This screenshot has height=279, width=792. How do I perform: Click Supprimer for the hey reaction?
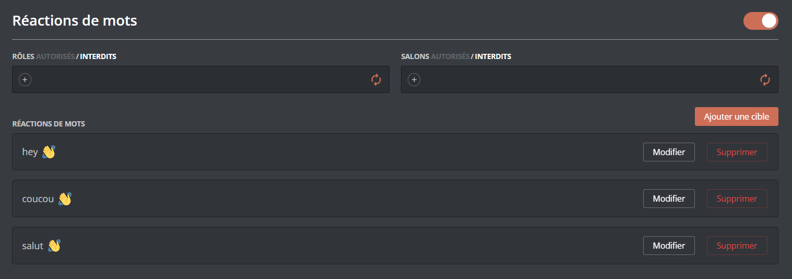pyautogui.click(x=737, y=152)
